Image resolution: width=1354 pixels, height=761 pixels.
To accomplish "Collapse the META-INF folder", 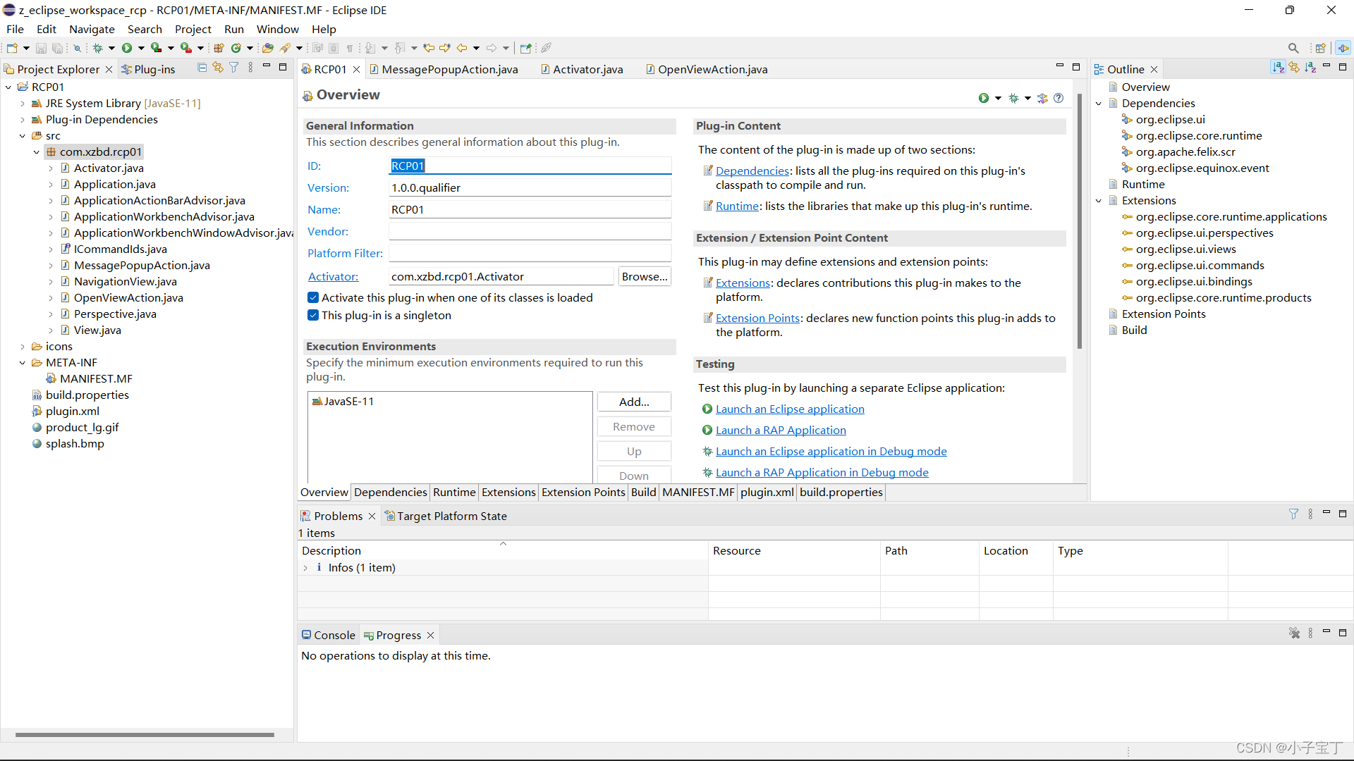I will click(x=23, y=362).
